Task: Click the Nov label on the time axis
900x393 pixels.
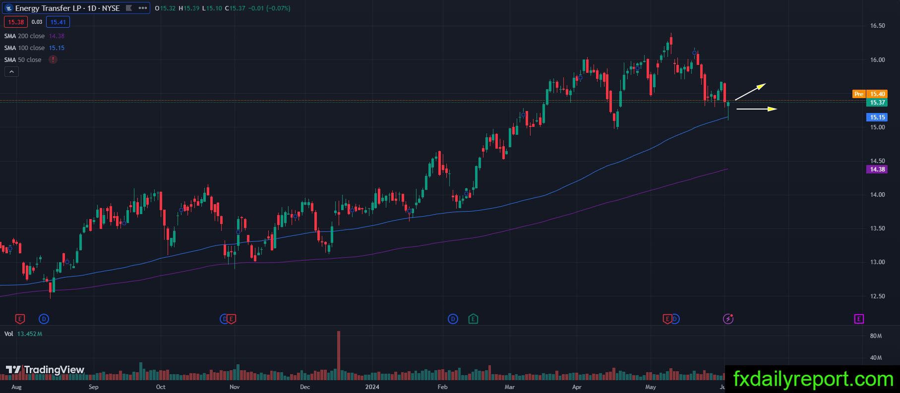Action: click(235, 387)
